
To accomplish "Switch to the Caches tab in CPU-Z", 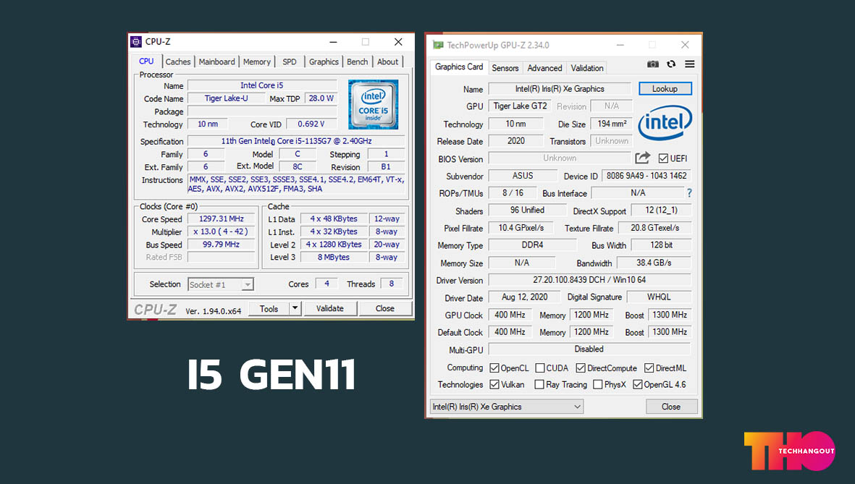I will (178, 61).
